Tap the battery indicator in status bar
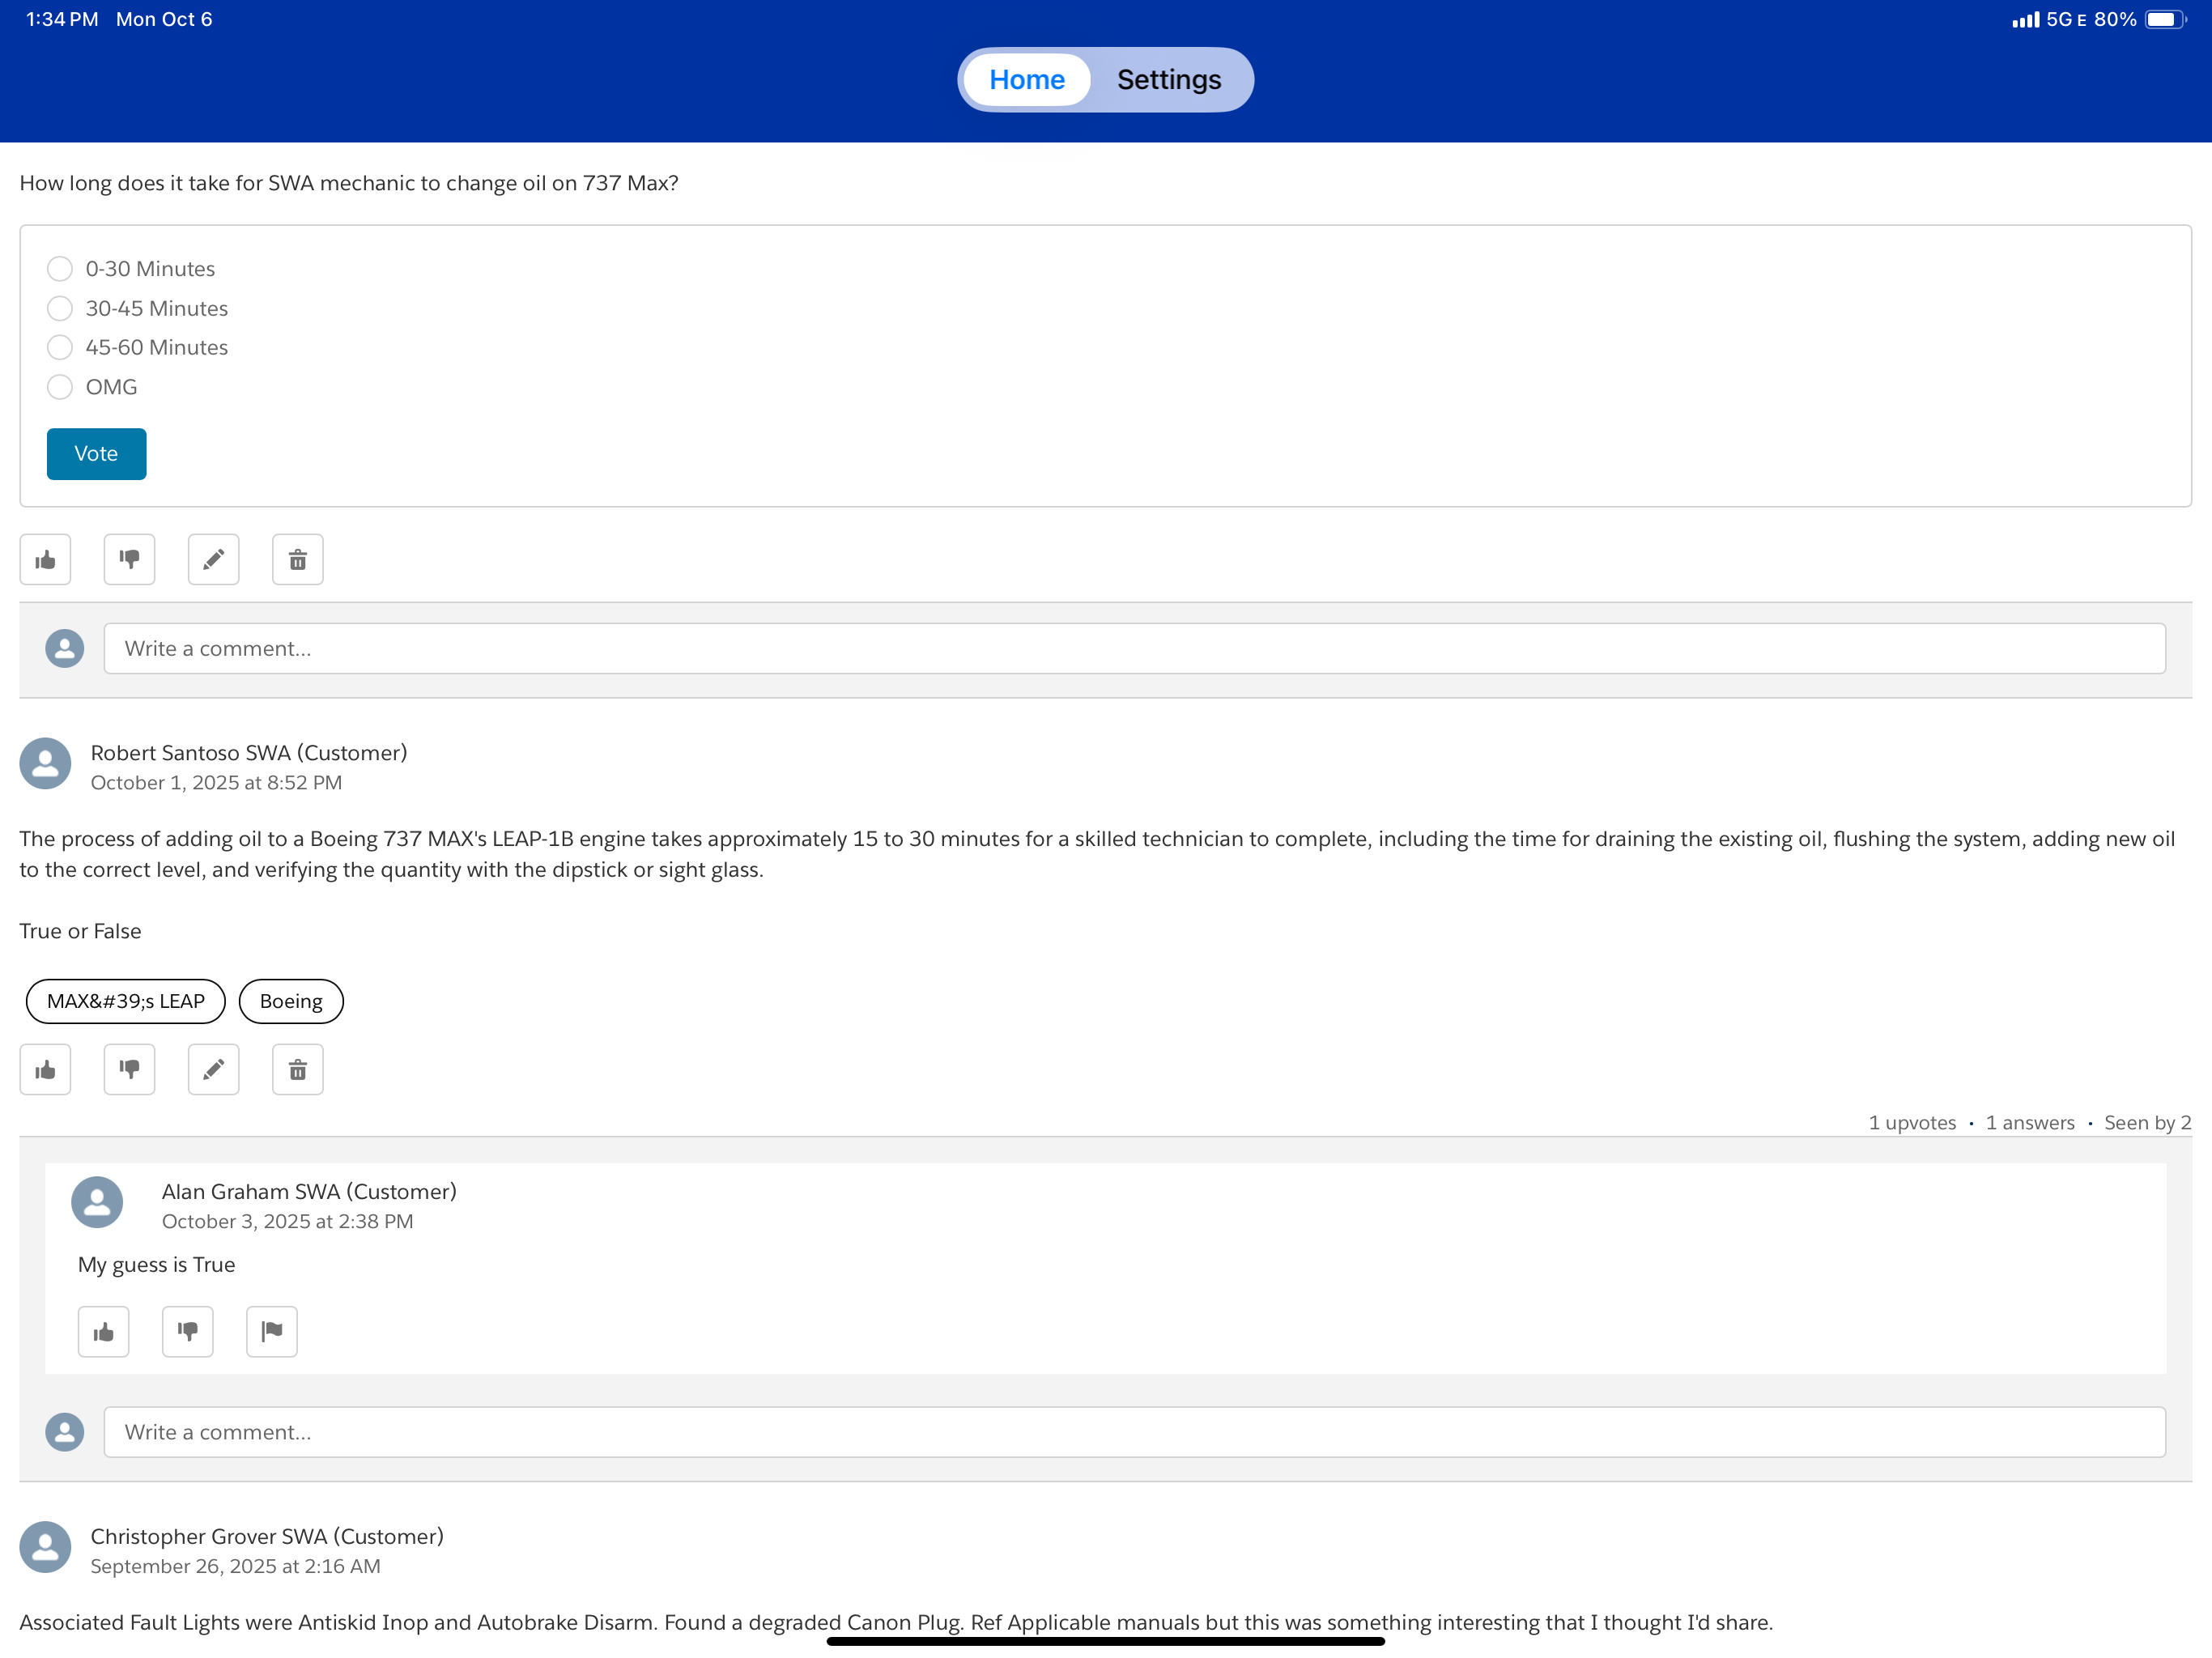Viewport: 2212px width, 1658px height. click(2165, 20)
